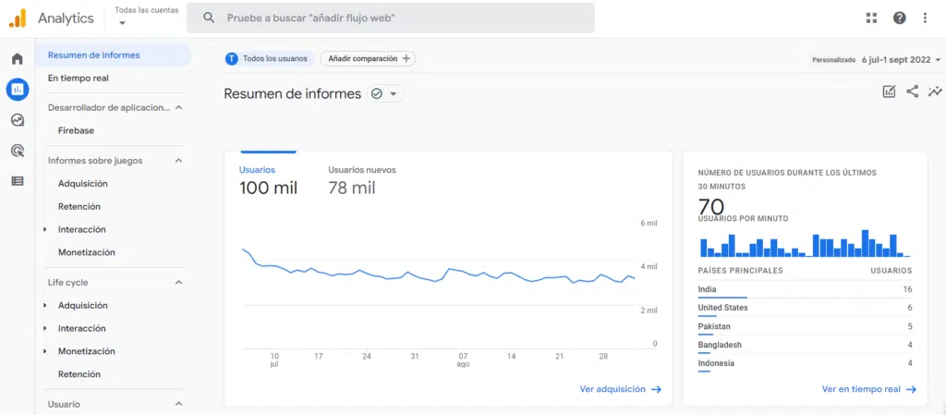
Task: Click the Google Analytics logo
Action: coord(18,18)
